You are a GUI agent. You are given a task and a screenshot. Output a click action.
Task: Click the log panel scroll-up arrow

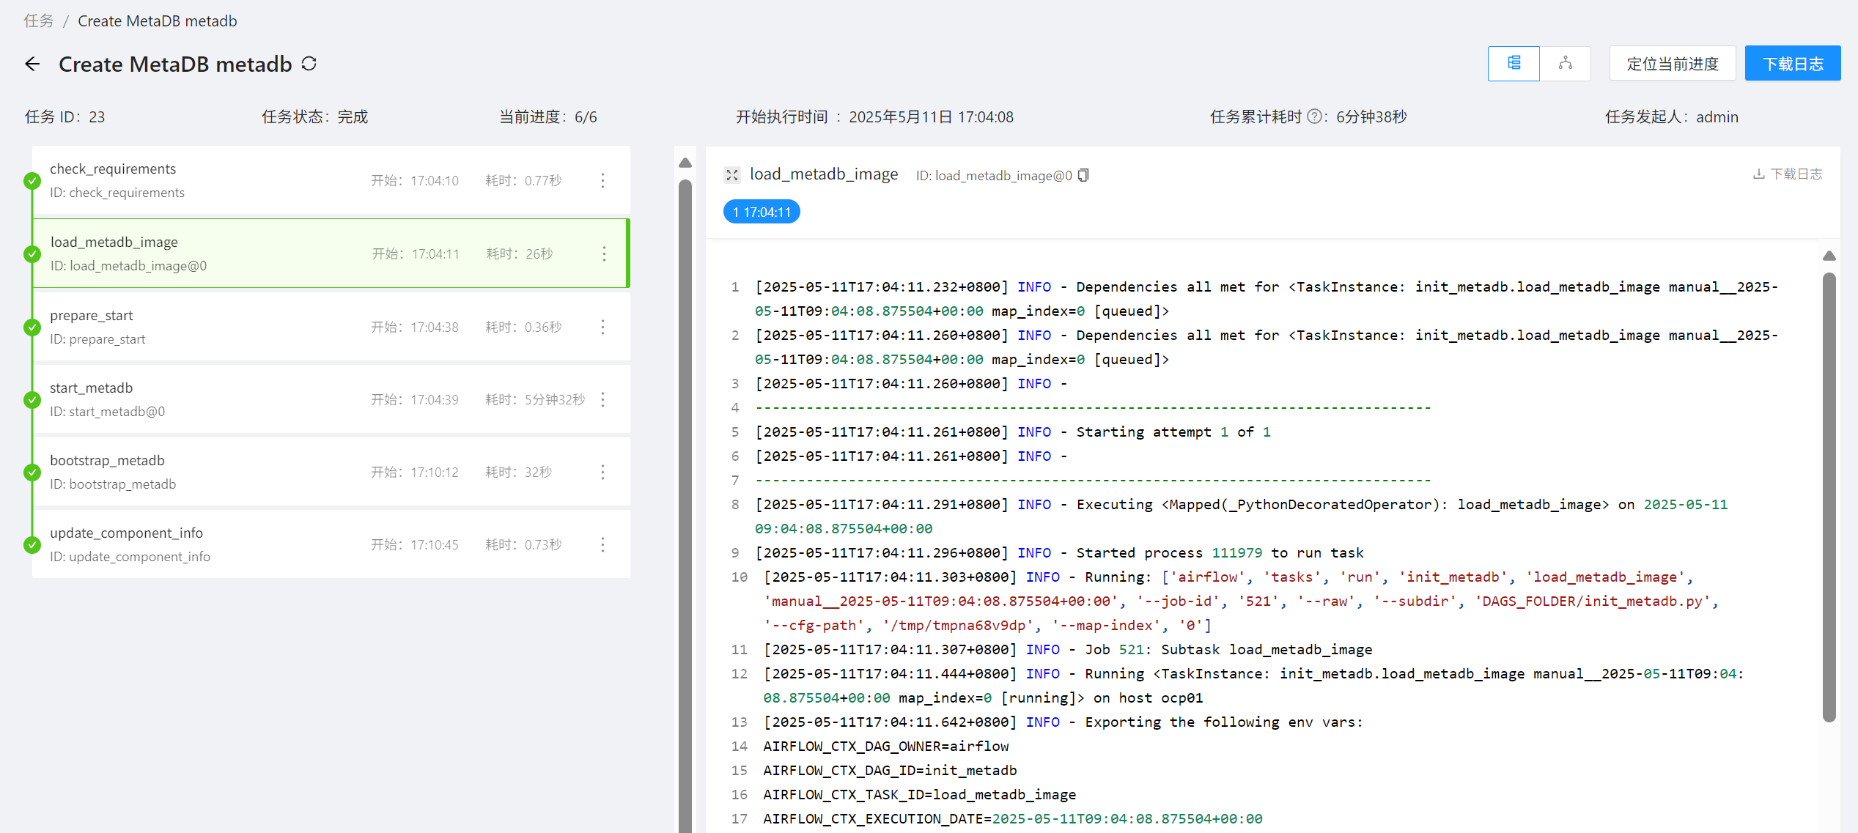click(1829, 256)
